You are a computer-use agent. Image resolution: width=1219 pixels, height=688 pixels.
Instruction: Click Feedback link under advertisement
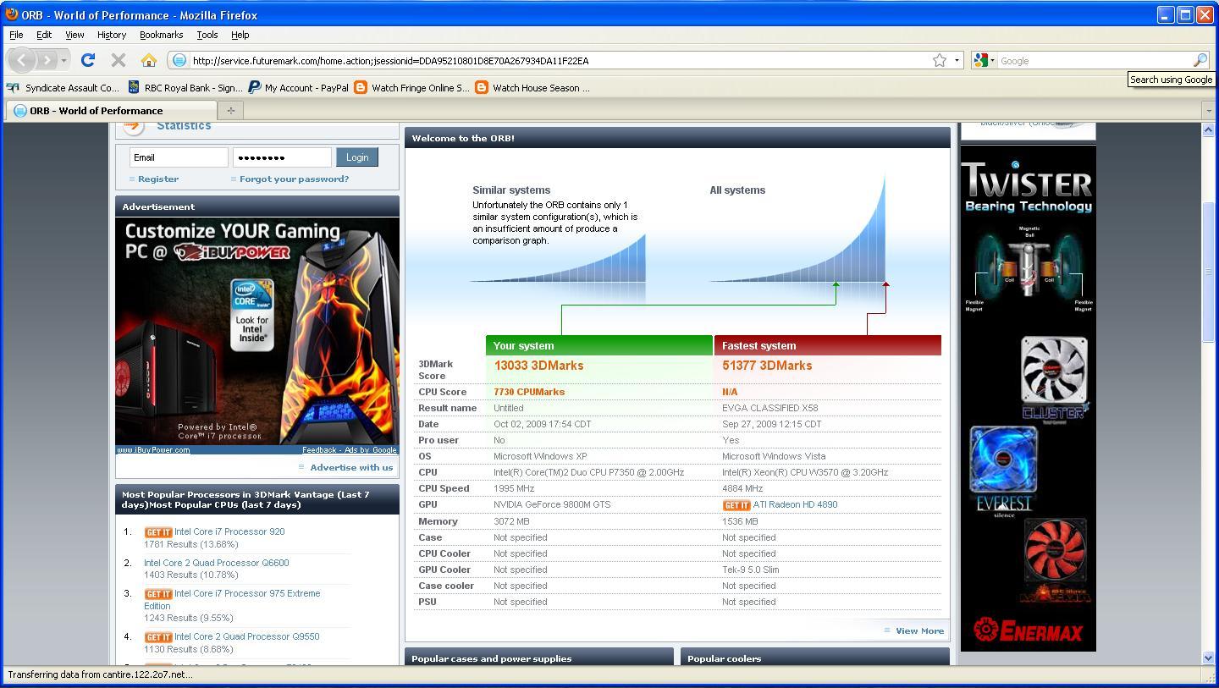pos(319,450)
